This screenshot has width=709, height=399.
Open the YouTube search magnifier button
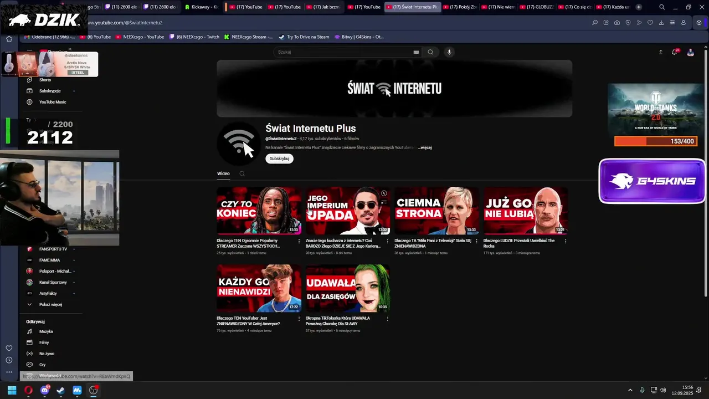tap(430, 52)
